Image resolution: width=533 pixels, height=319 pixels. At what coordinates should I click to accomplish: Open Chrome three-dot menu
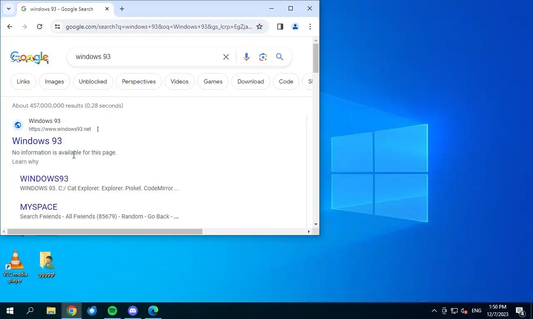(310, 27)
